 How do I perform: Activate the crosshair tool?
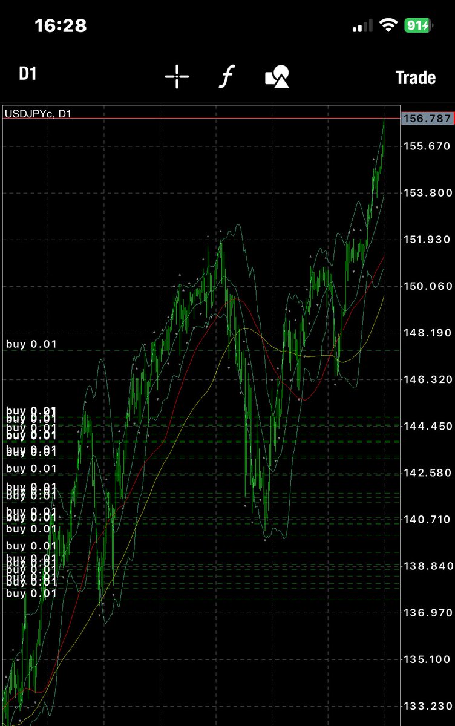177,77
